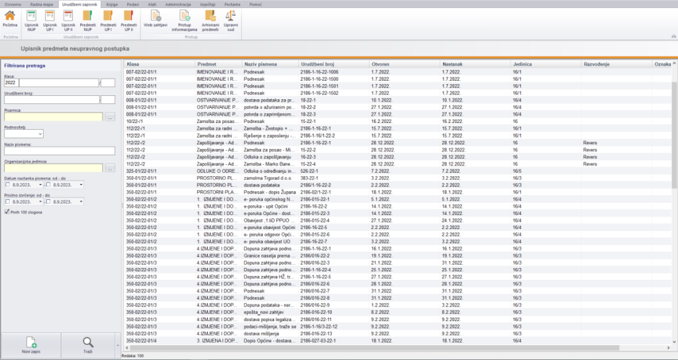Switch to the Osnovno tab
The width and height of the screenshot is (678, 360).
point(13,4)
